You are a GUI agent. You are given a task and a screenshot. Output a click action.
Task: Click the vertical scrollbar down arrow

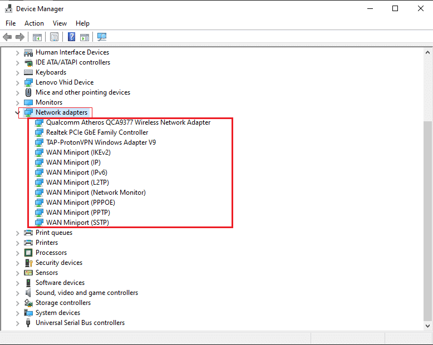(x=427, y=325)
